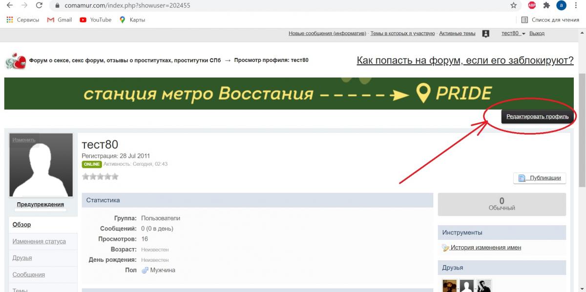Open the Extensions puzzle piece icon
586x292 pixels.
(546, 6)
